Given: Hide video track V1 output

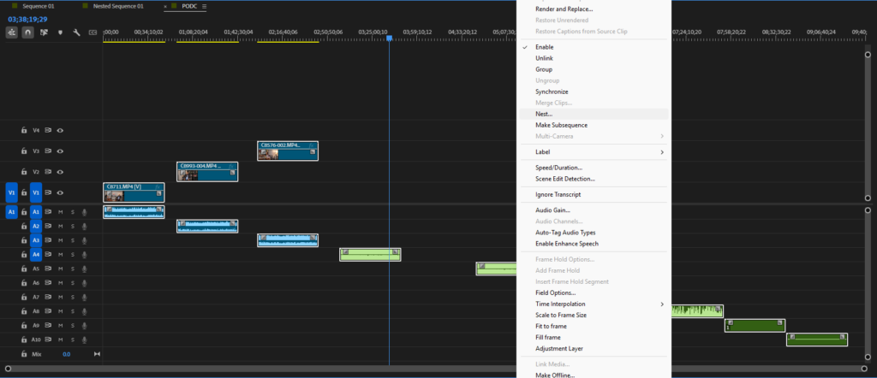Looking at the screenshot, I should 60,192.
